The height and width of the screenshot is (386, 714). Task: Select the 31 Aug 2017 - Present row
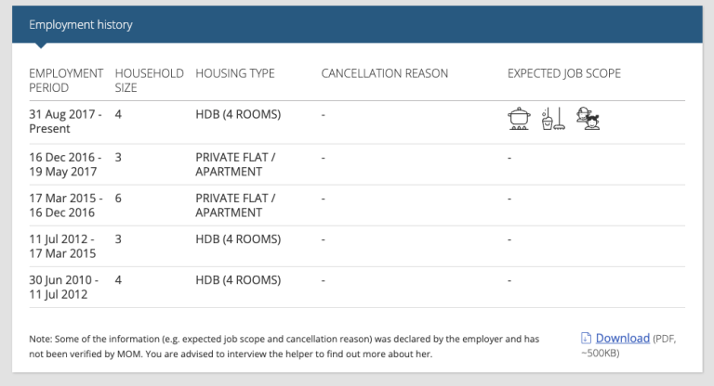[357, 122]
